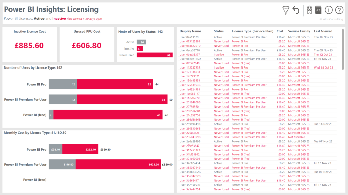Click the £262.40 Pro cost bar
This screenshot has width=348, height=195.
pos(80,149)
